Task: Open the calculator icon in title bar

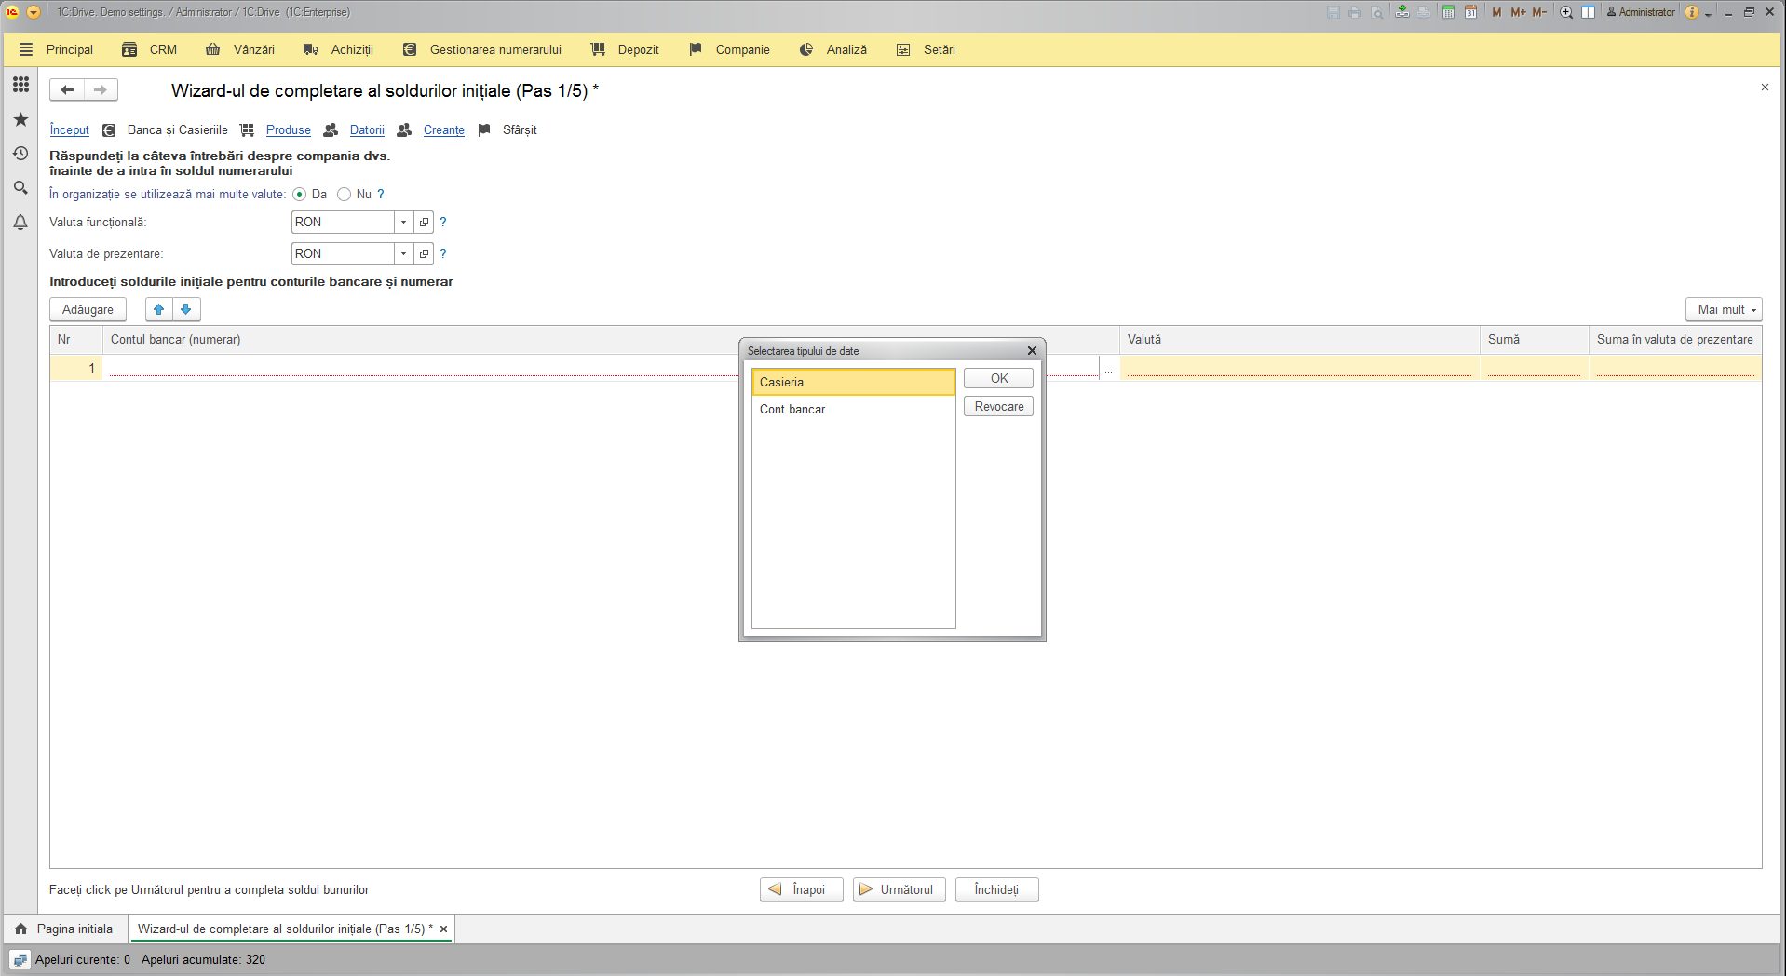Action: click(1448, 12)
